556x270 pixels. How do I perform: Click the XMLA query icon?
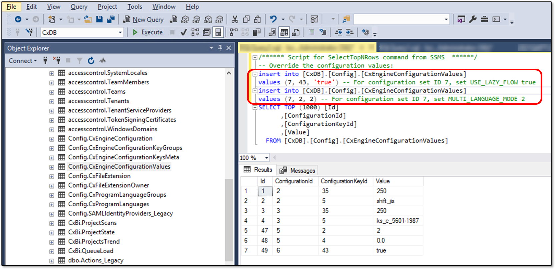pos(208,19)
